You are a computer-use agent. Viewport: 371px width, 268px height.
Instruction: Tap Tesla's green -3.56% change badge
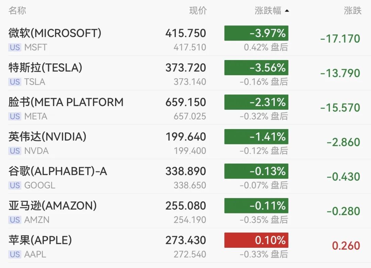[x=256, y=68]
